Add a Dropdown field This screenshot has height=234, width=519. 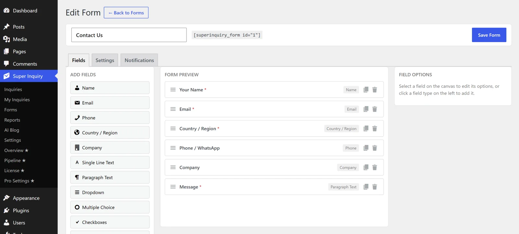click(x=110, y=192)
